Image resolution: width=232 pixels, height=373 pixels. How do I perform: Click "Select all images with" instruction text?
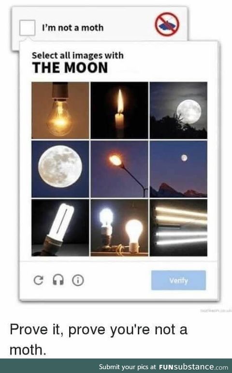(78, 56)
